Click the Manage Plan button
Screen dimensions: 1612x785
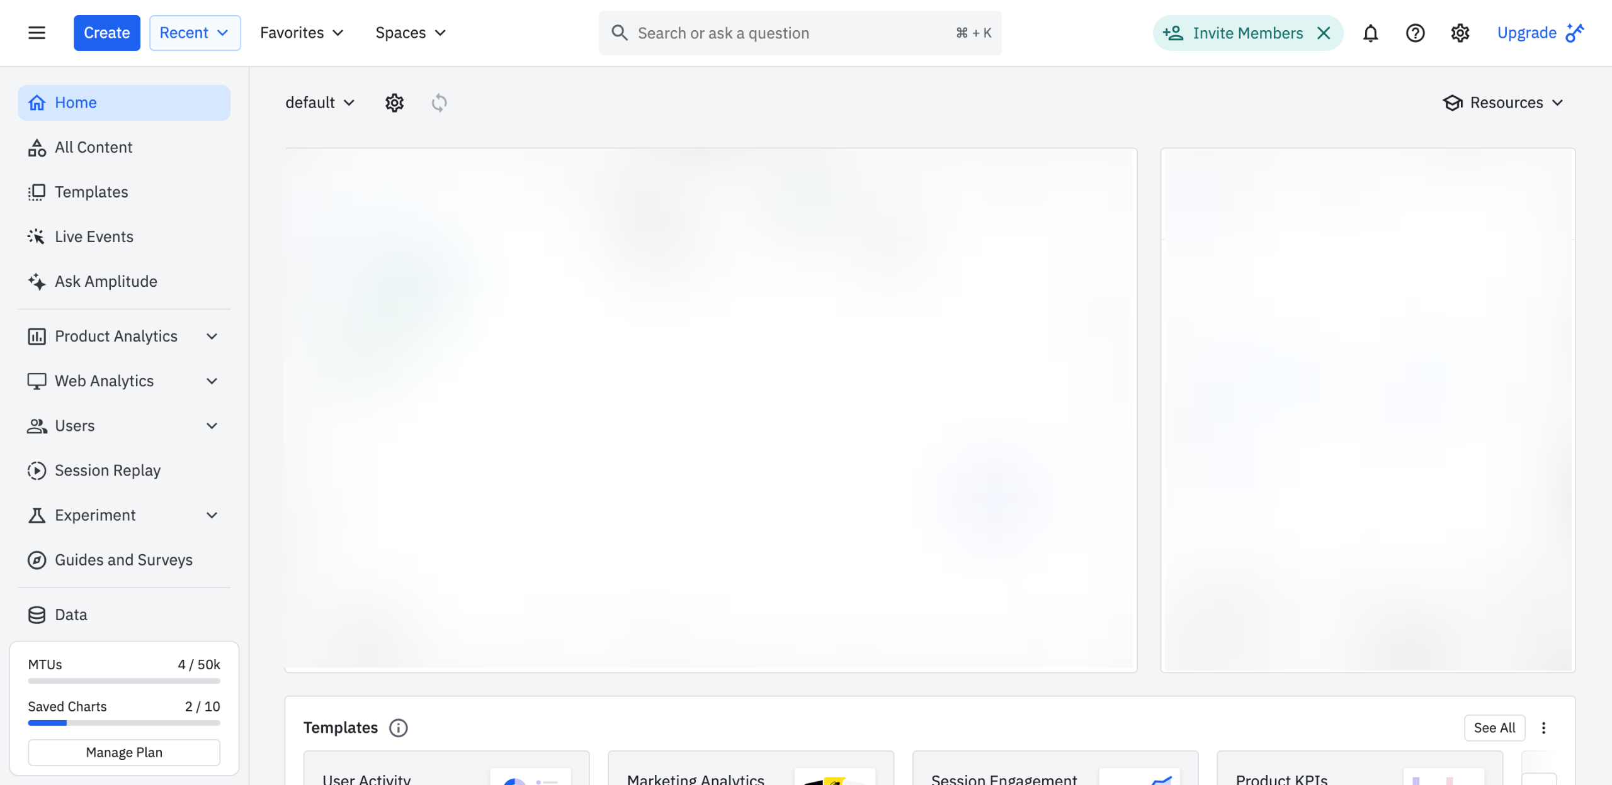point(124,752)
